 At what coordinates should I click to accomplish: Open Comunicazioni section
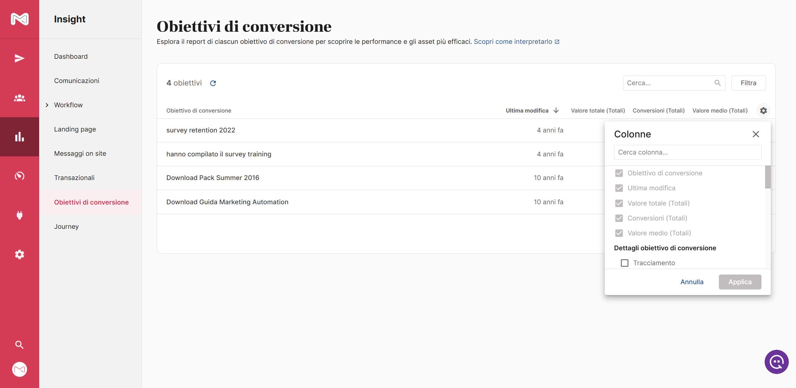pyautogui.click(x=76, y=81)
